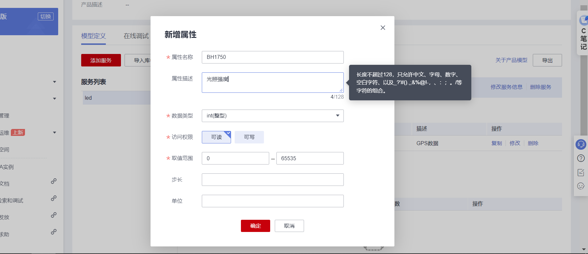Click the empty 步长 input field
This screenshot has height=254, width=588.
(273, 180)
